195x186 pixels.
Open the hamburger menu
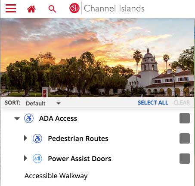11,9
